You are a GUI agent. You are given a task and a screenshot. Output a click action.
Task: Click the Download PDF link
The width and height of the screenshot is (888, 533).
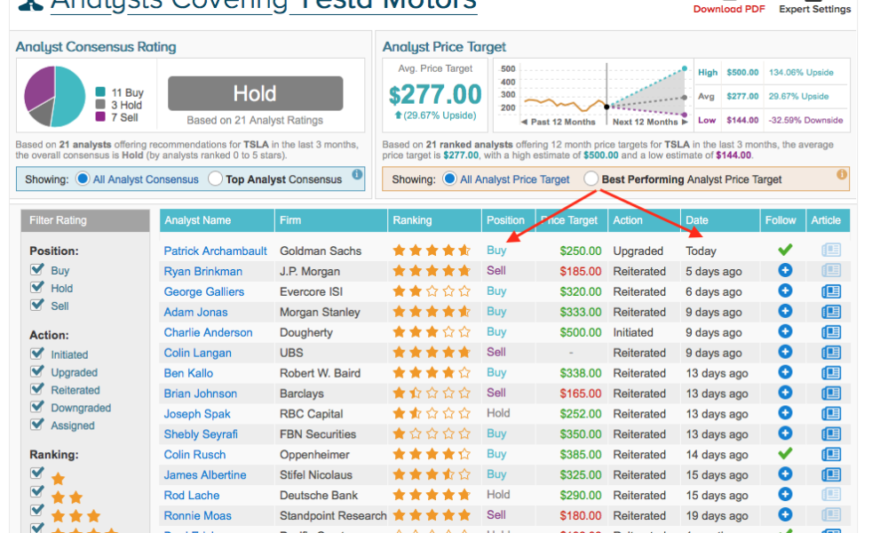point(728,9)
